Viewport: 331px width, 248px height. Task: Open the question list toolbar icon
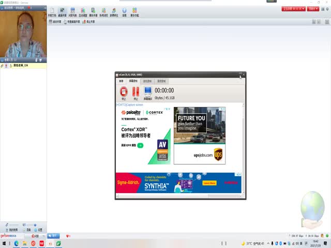[72, 12]
